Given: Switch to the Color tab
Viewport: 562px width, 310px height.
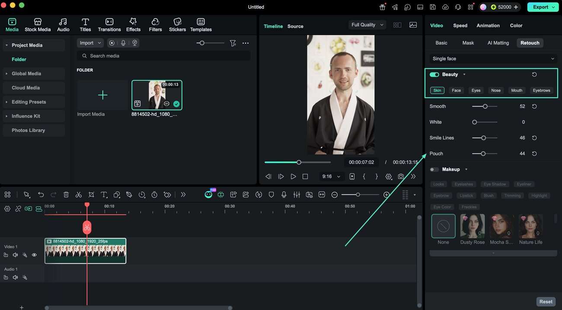Looking at the screenshot, I should [516, 26].
